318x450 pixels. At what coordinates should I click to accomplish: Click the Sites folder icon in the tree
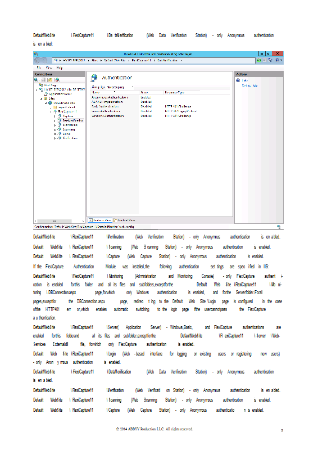tap(46, 98)
